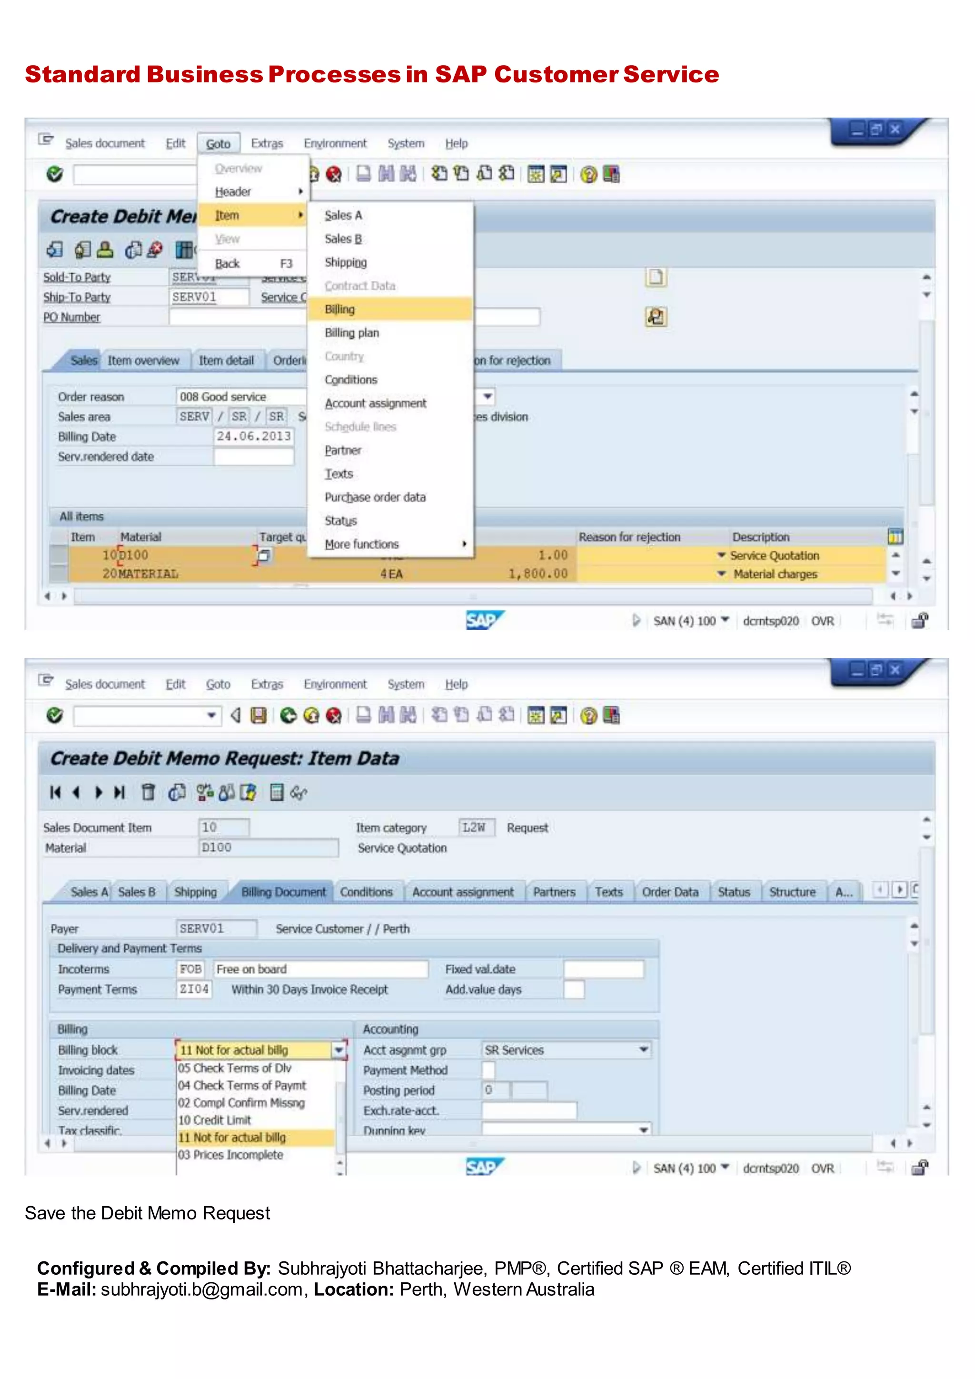Click document icon beside Sold-To Party row
This screenshot has height=1379, width=975.
pyautogui.click(x=656, y=277)
